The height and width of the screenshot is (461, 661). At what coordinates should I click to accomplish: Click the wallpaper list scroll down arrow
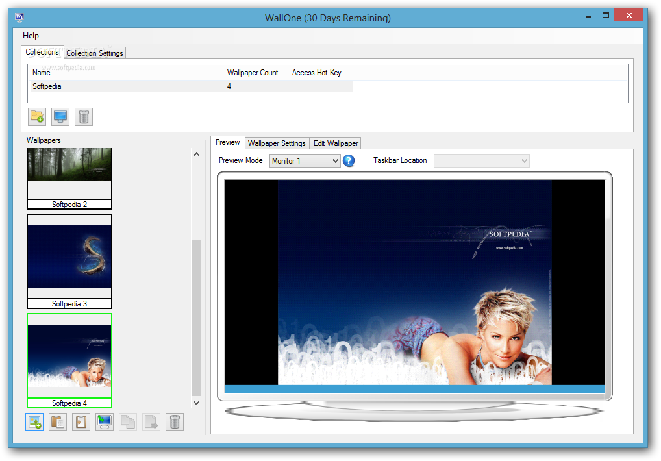[197, 403]
